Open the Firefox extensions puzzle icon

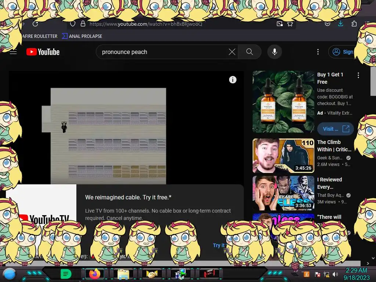tap(354, 23)
